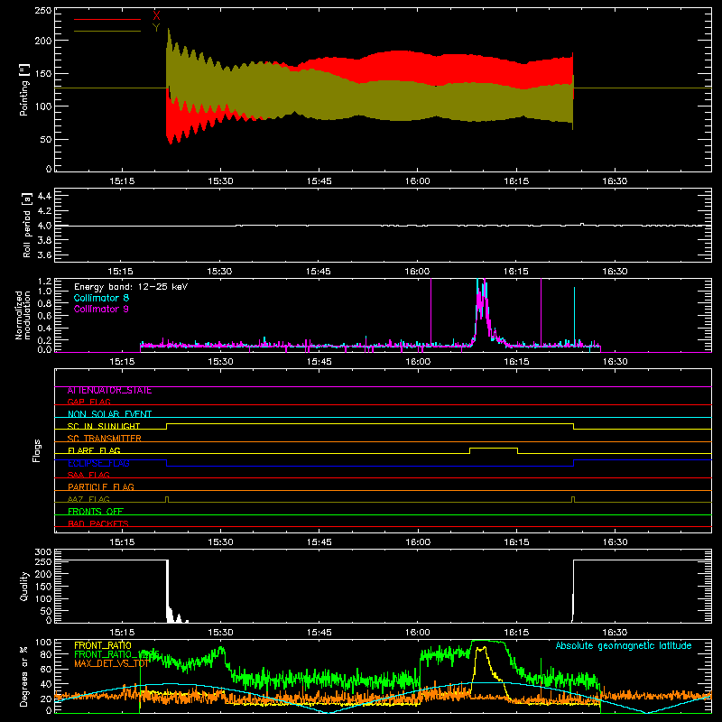Click the 4.4 tick on Roll period axis
Image resolution: width=722 pixels, height=722 pixels.
tap(44, 196)
